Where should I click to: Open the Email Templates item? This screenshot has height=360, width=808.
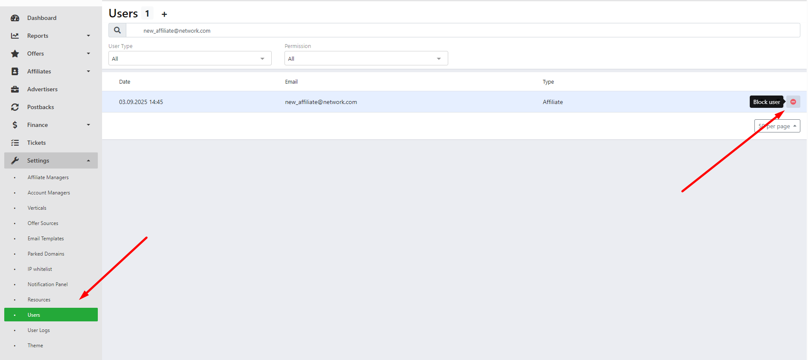46,239
